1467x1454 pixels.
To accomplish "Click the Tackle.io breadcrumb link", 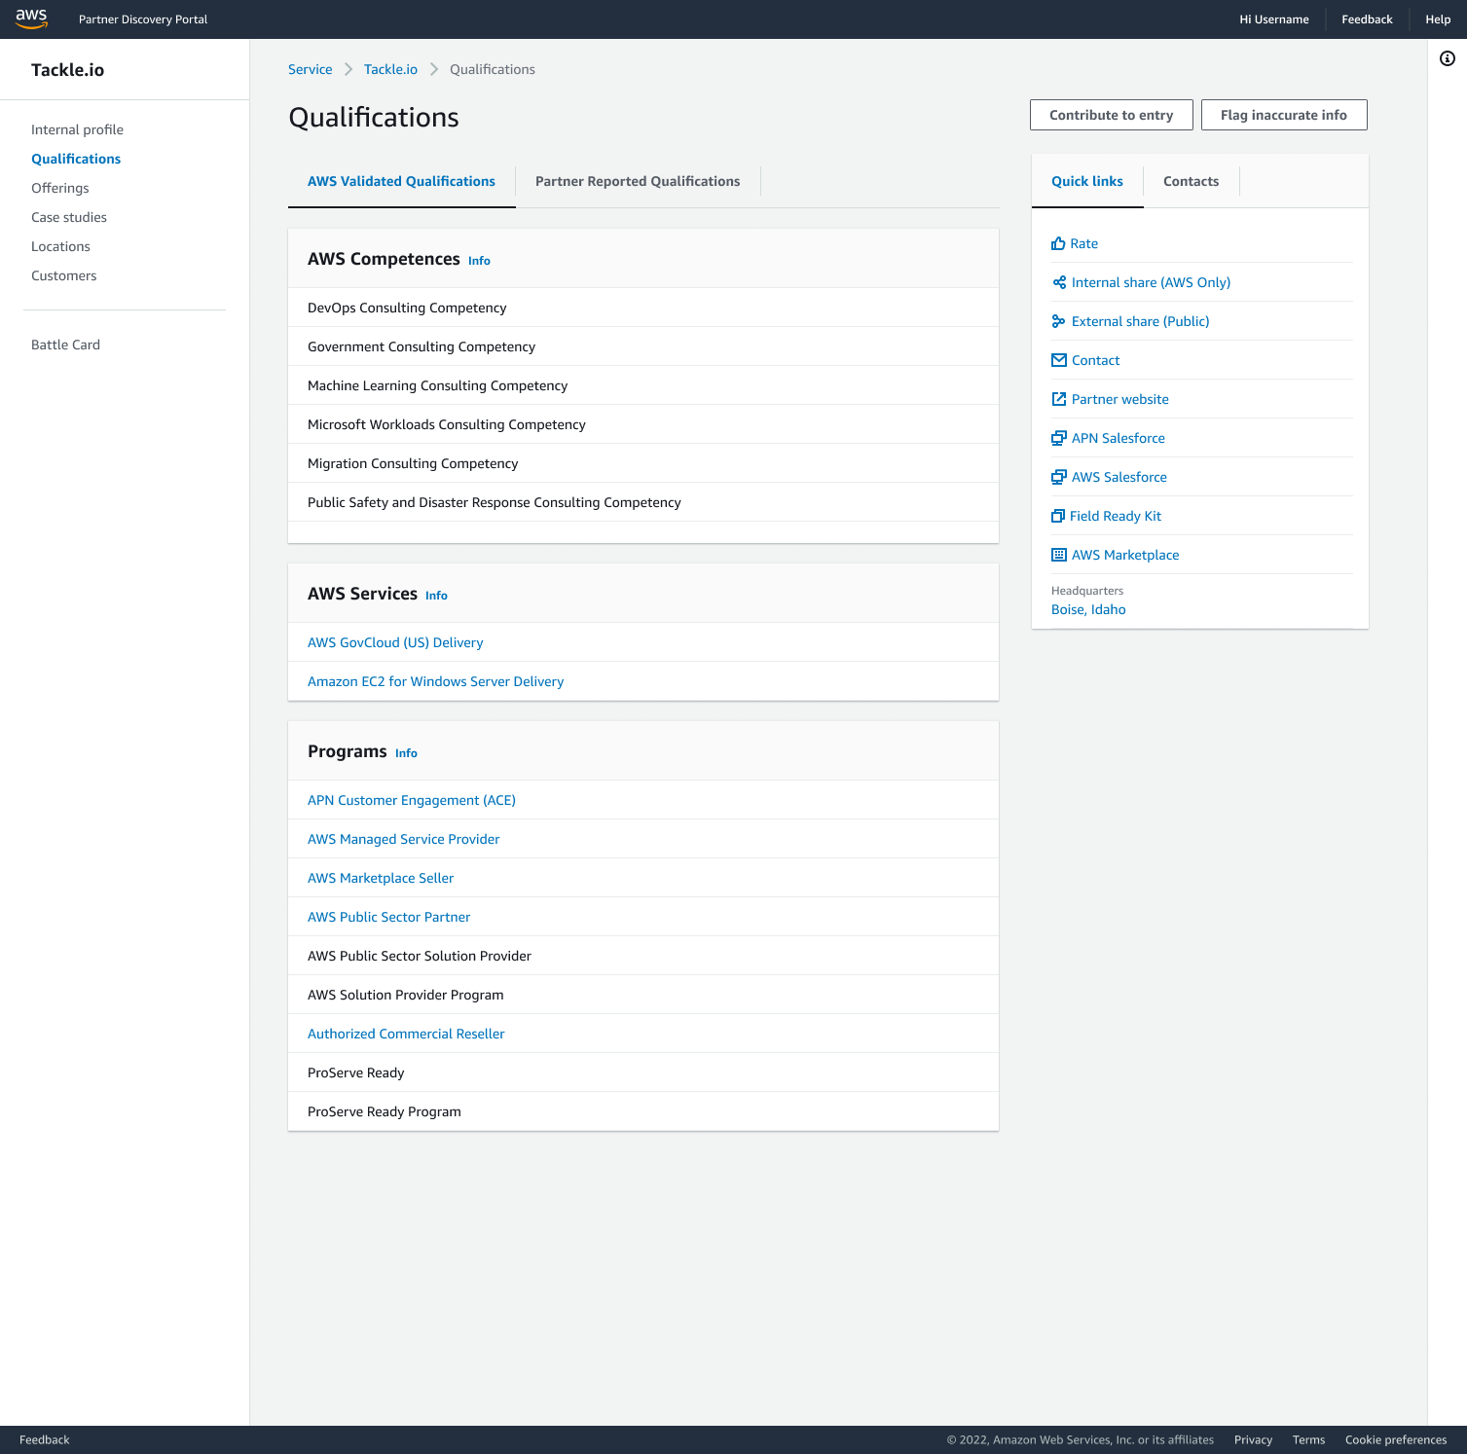I will (390, 69).
